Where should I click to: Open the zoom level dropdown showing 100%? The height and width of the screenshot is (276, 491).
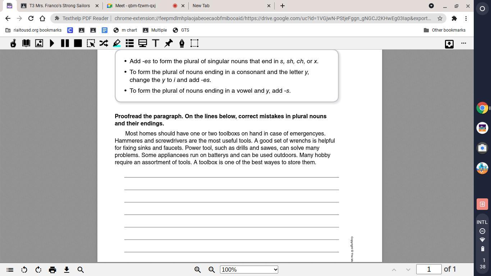(x=249, y=270)
